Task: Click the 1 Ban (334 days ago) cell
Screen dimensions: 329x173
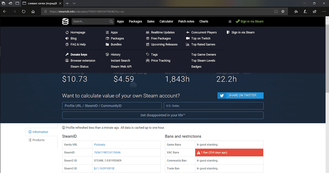Action: (x=229, y=152)
